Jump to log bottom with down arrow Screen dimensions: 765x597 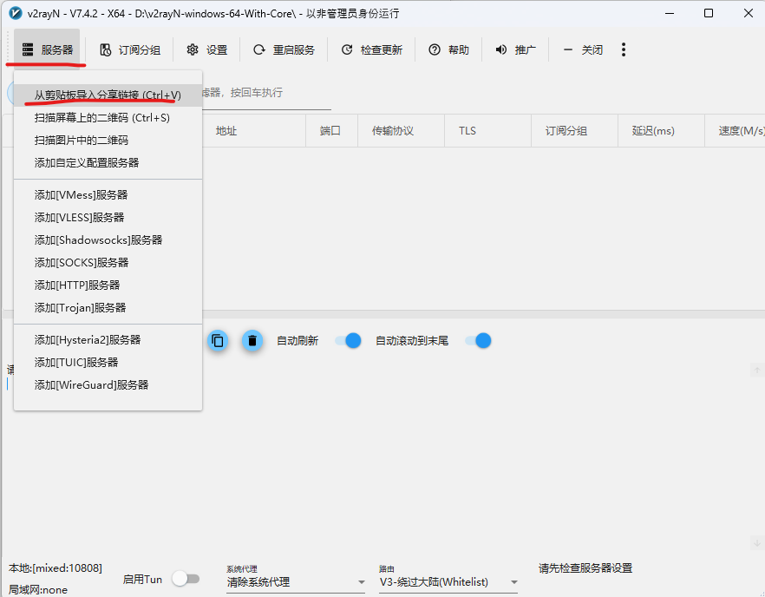(x=757, y=542)
